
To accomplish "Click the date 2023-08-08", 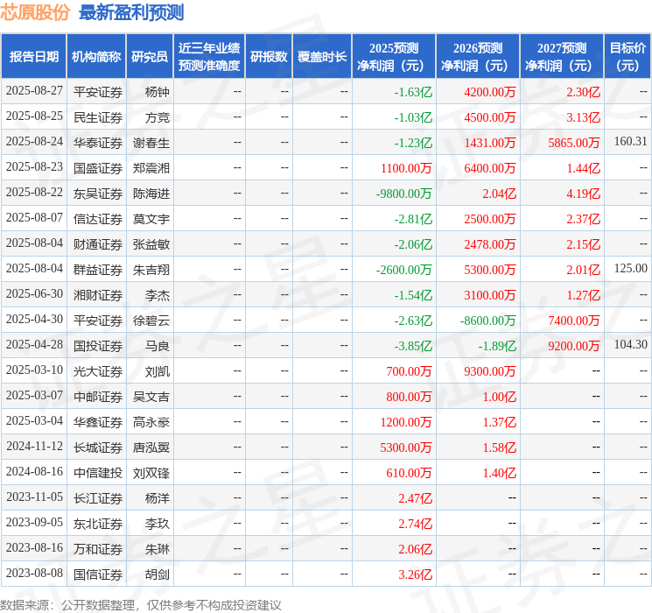I will 34,573.
